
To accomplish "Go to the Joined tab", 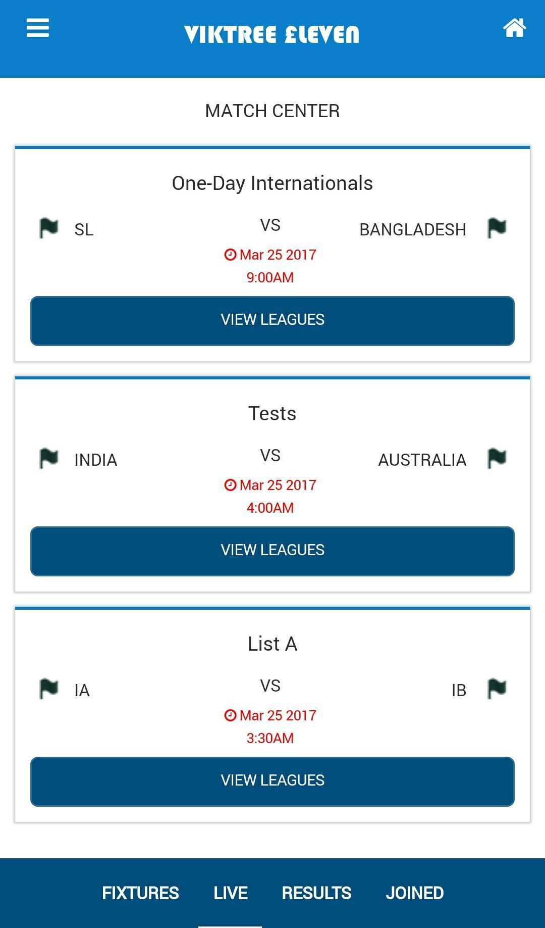I will 415,893.
